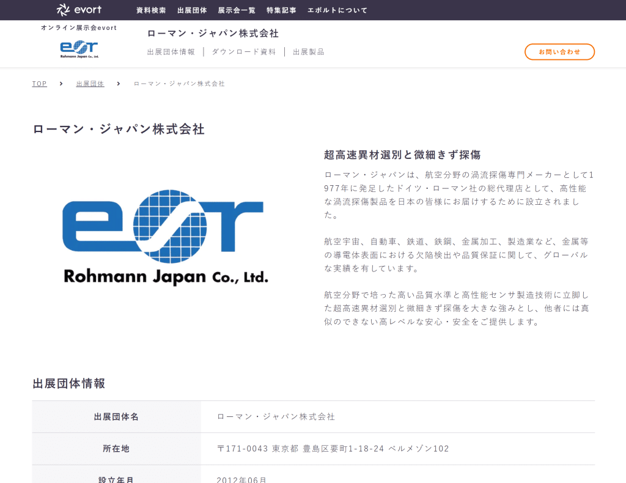Screen dimensions: 626x483
Task: Open 特集記事 in the top navigation
Action: point(281,10)
